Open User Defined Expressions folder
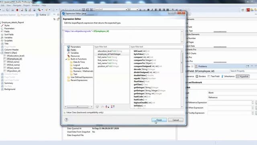Image resolution: width=257 pixels, height=145 pixels. (x=82, y=77)
